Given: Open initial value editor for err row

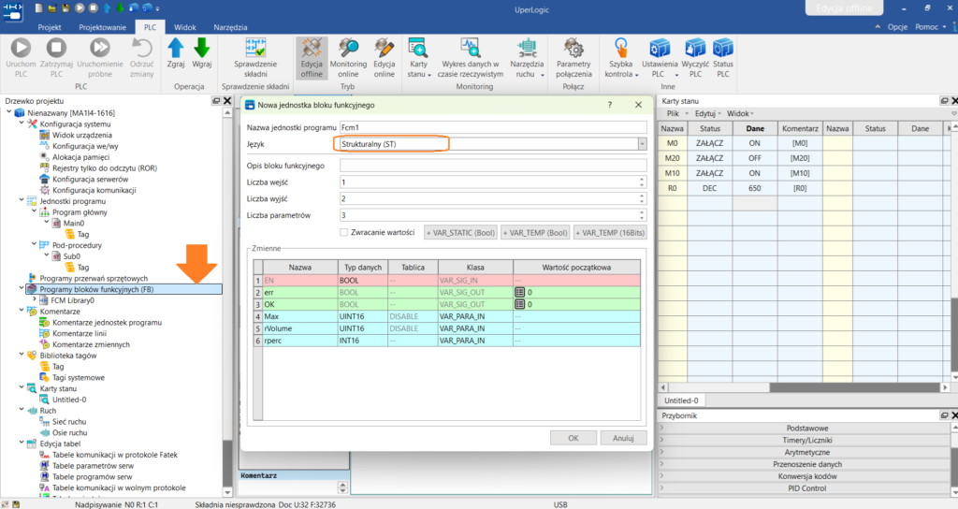Looking at the screenshot, I should 520,293.
